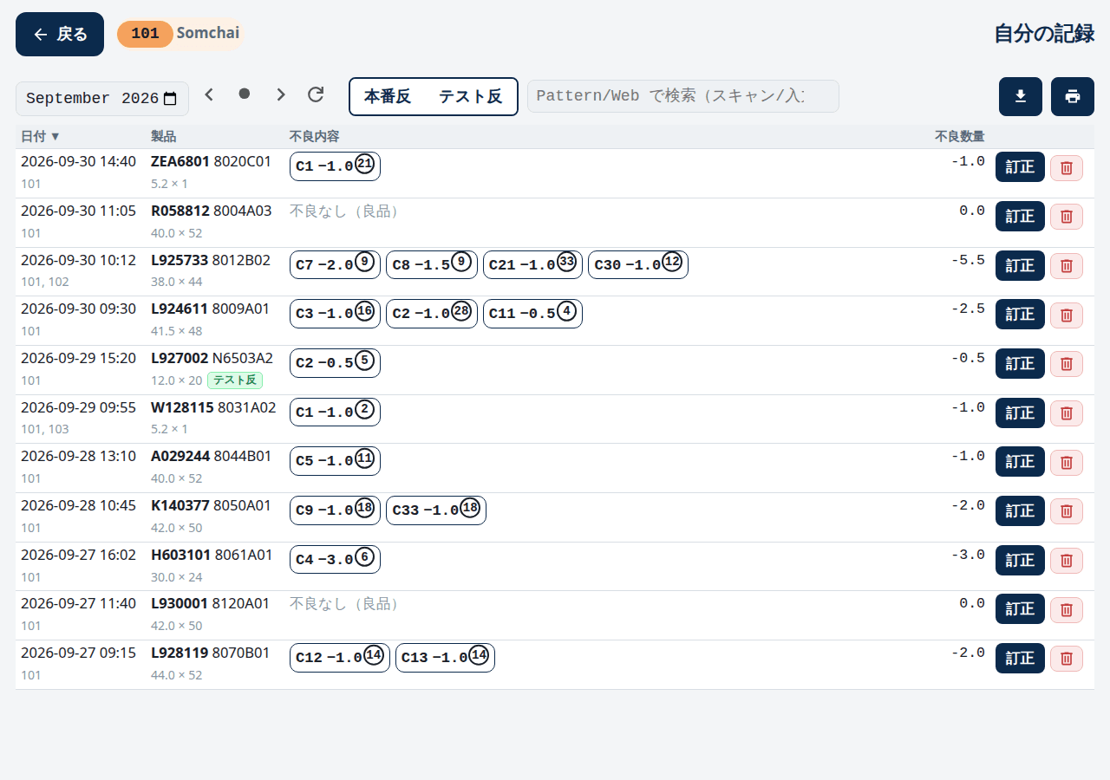Click 訂正 for the L925733 record
Screen dimensions: 1110x780
coord(1020,266)
